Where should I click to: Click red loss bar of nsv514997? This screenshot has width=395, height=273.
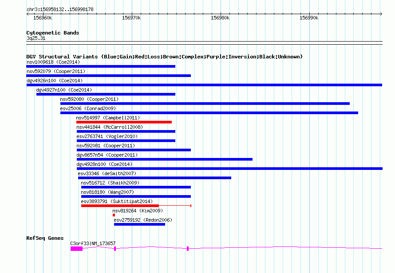(124, 122)
